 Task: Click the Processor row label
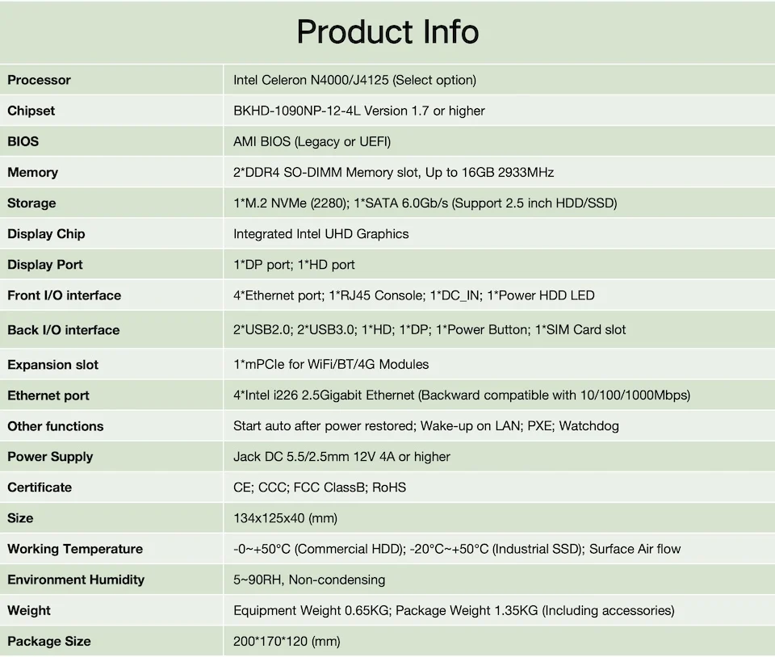(x=39, y=80)
